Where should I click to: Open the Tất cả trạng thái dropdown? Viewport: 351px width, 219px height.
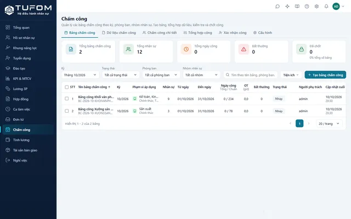tap(121, 75)
